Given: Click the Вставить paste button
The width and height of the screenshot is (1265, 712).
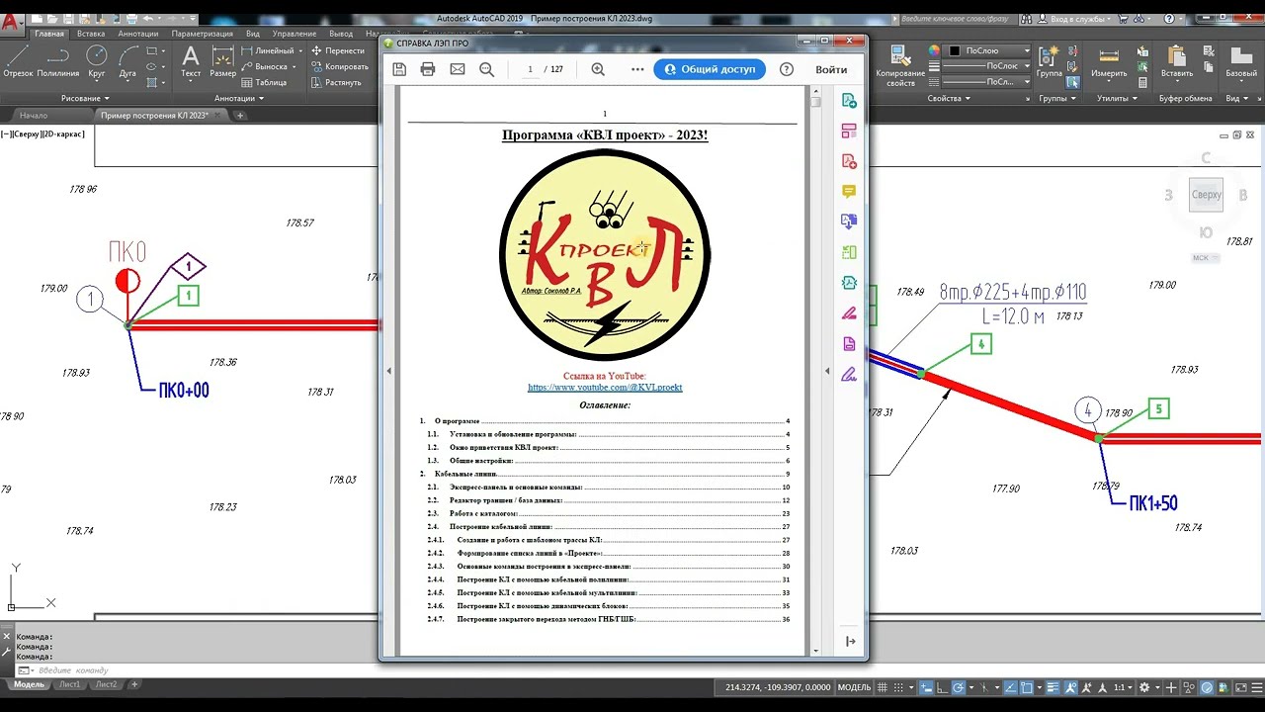Looking at the screenshot, I should 1177,61.
